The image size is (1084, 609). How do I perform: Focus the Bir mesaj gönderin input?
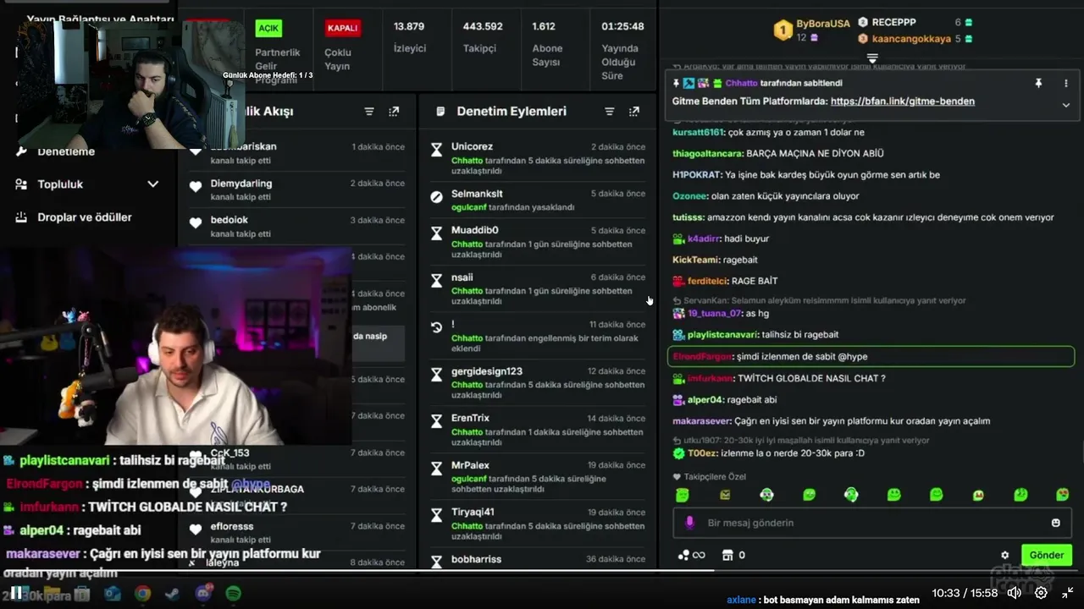point(872,523)
